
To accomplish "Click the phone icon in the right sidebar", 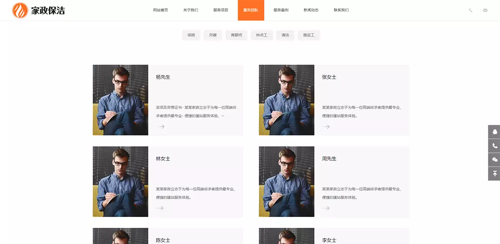I will pos(493,145).
